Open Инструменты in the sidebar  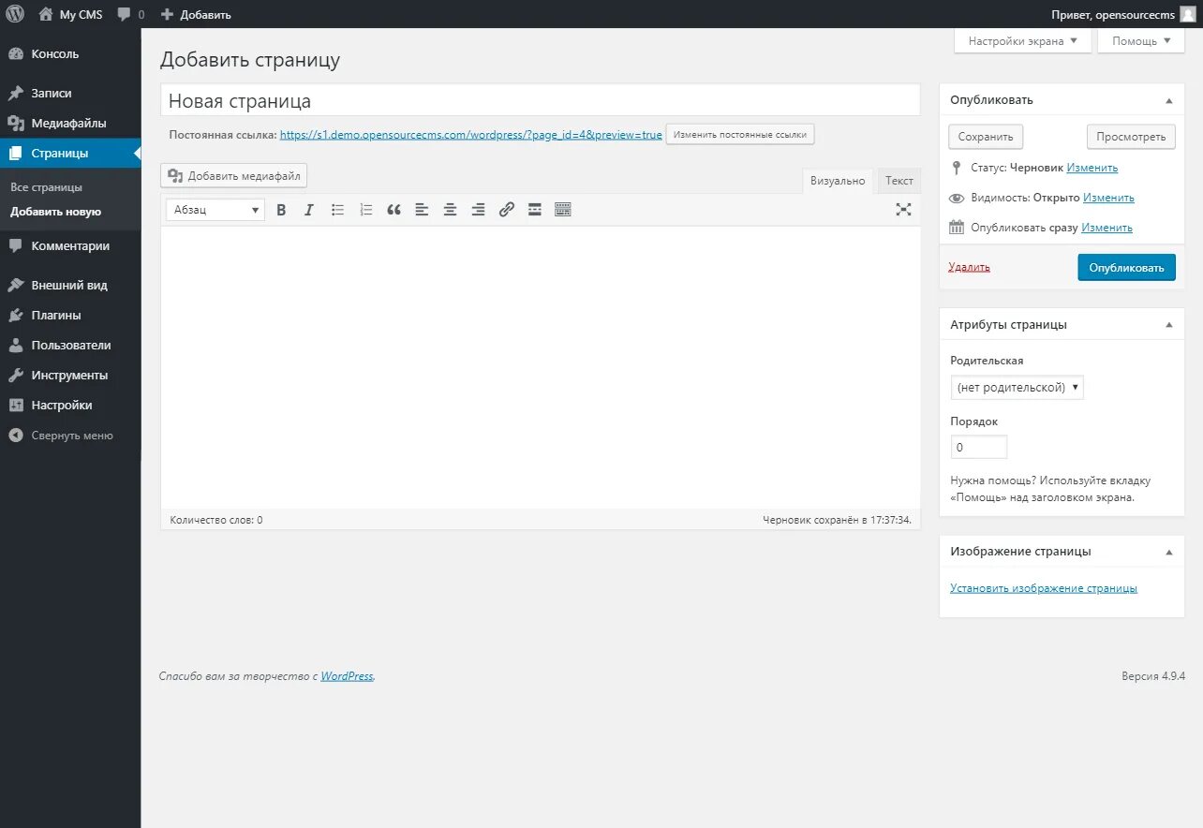[x=70, y=375]
